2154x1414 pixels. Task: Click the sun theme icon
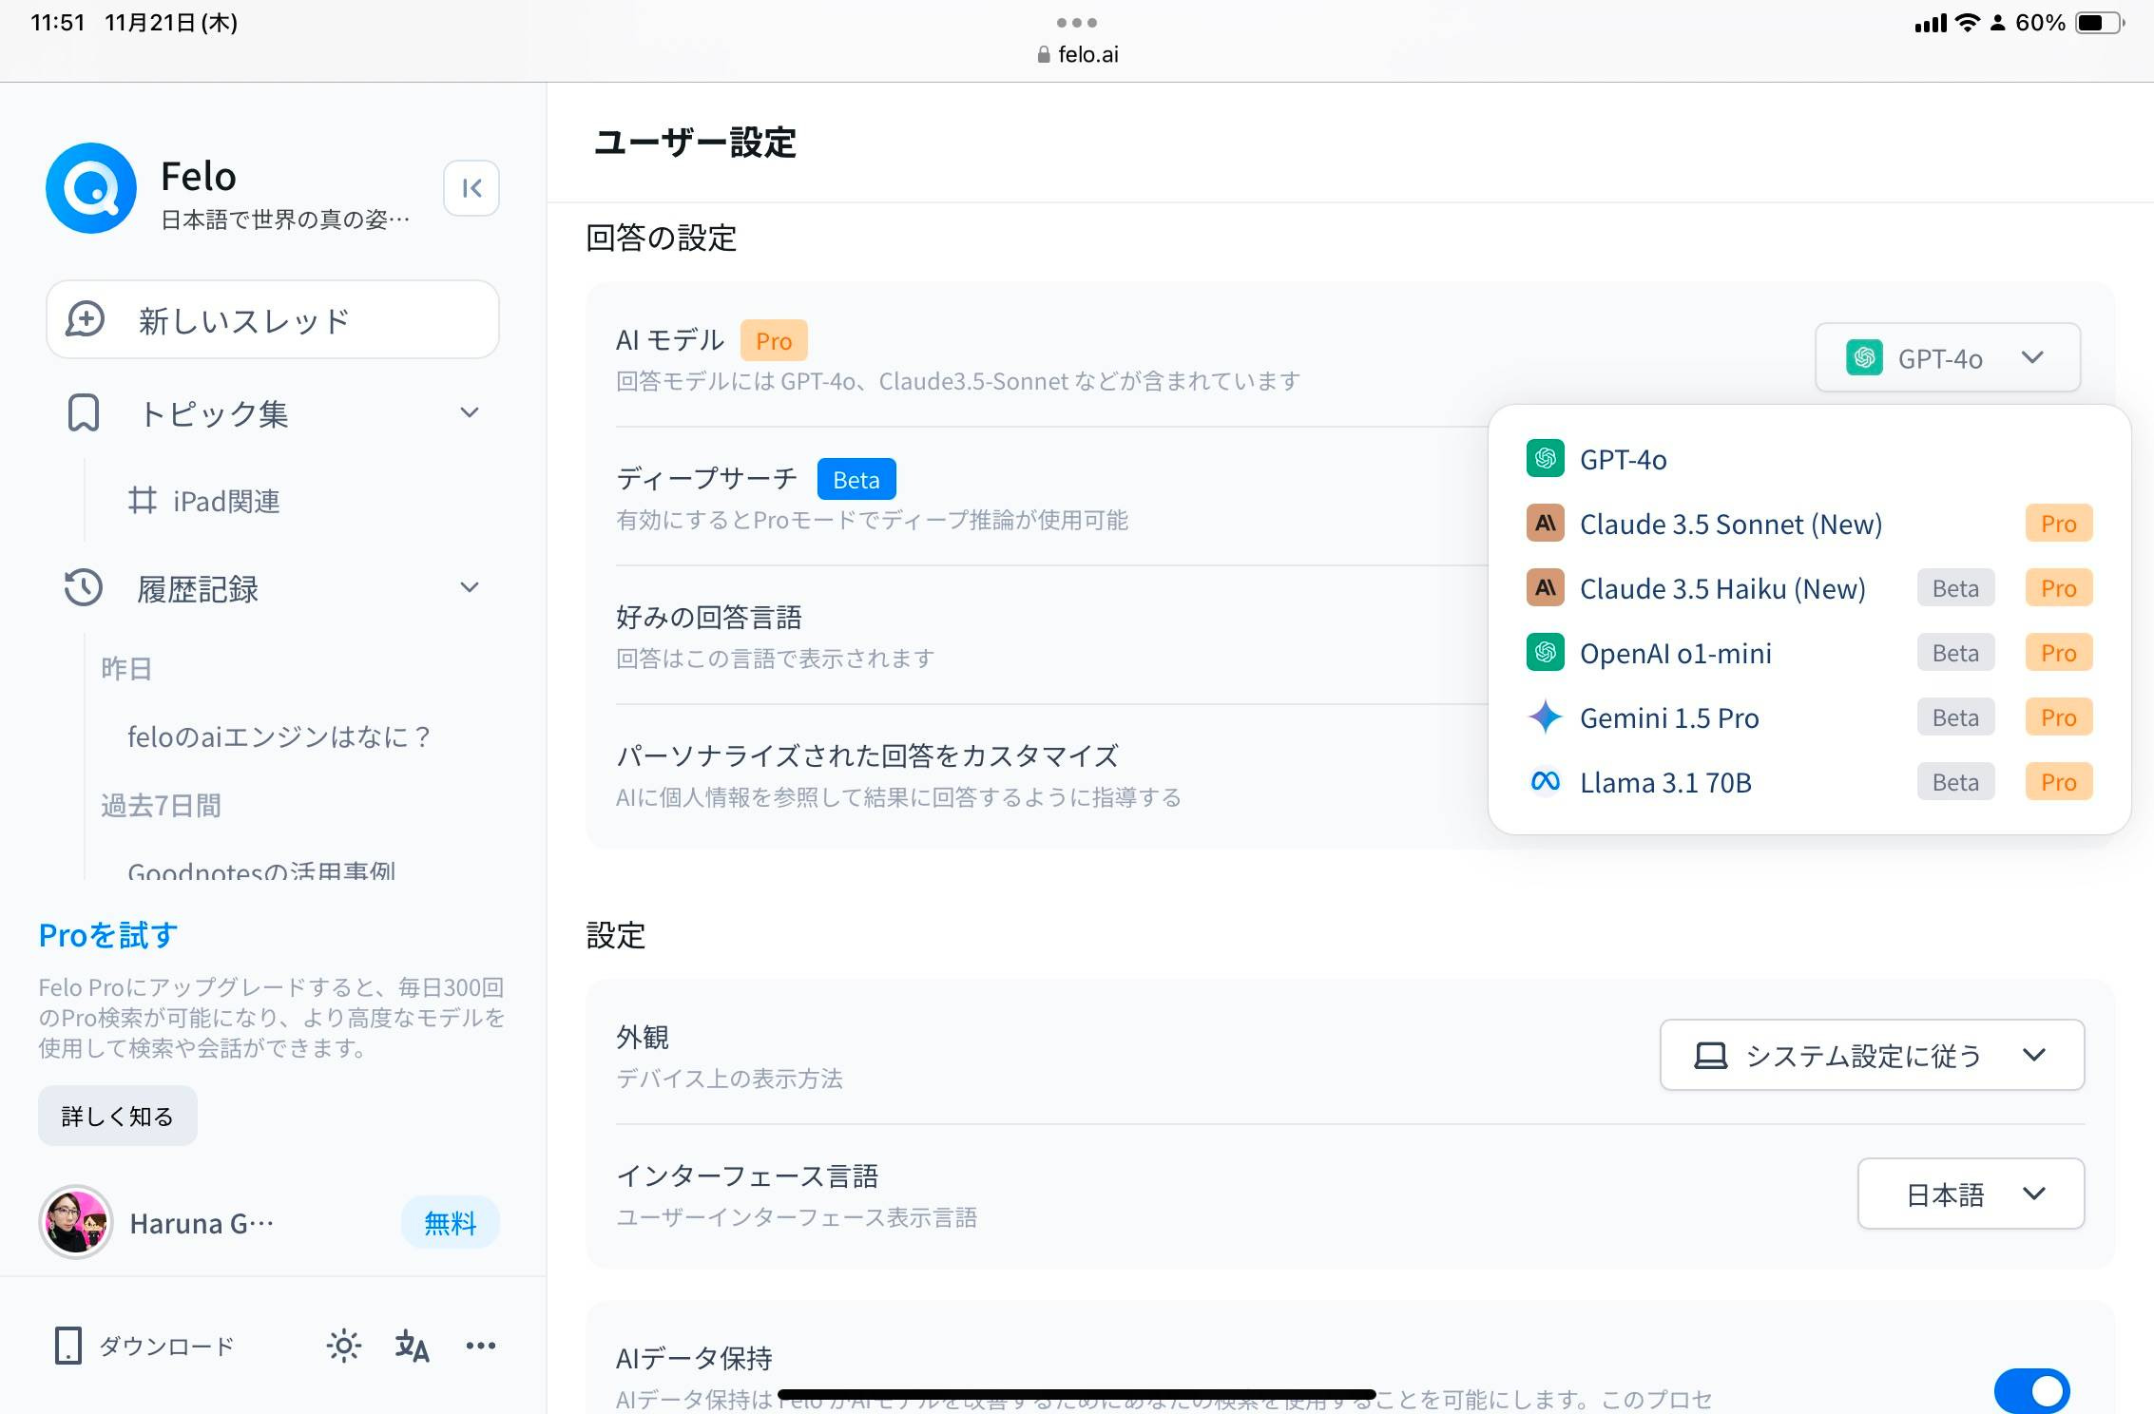tap(343, 1346)
